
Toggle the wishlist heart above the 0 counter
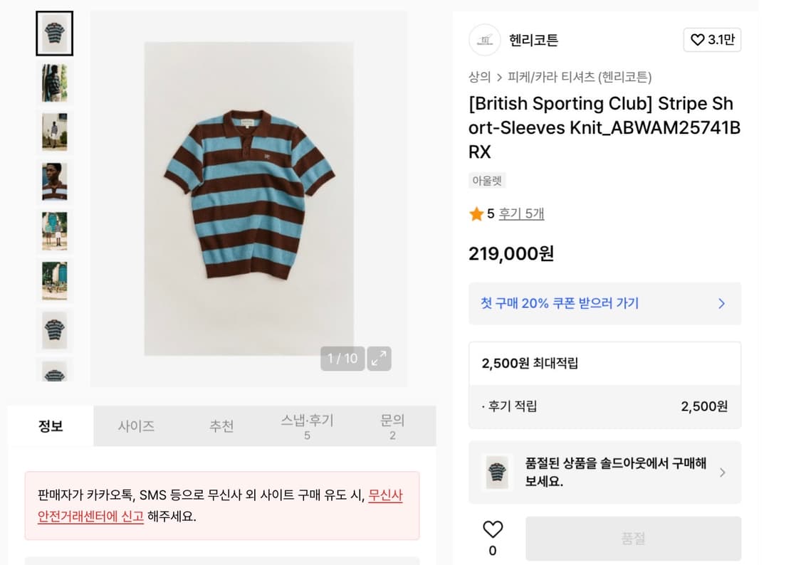point(493,529)
